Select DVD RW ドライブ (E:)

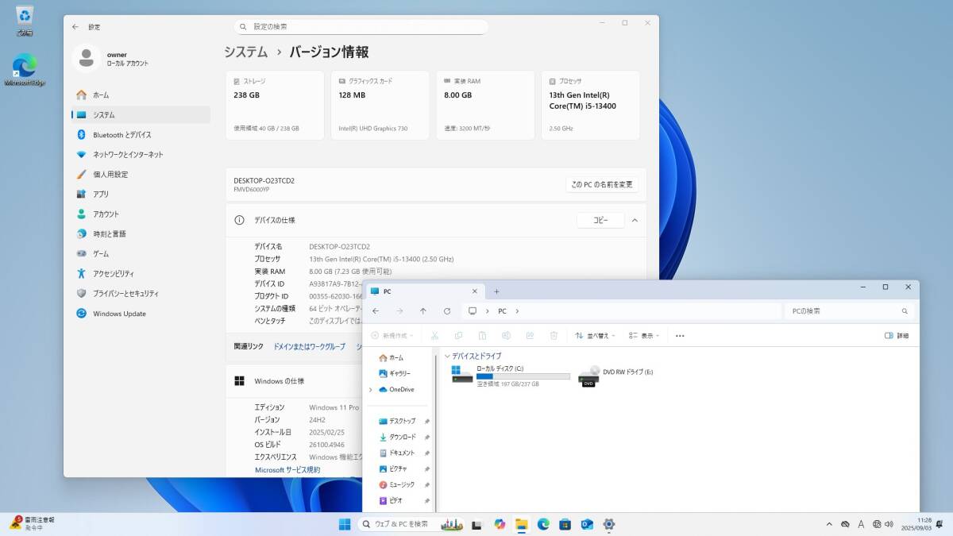click(x=616, y=376)
